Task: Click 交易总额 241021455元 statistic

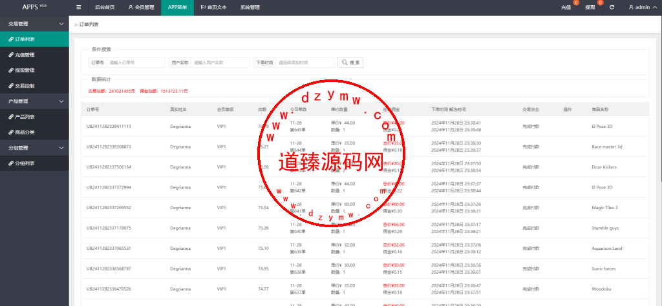Action: 111,91
